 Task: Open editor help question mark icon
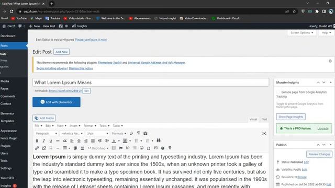[163, 148]
